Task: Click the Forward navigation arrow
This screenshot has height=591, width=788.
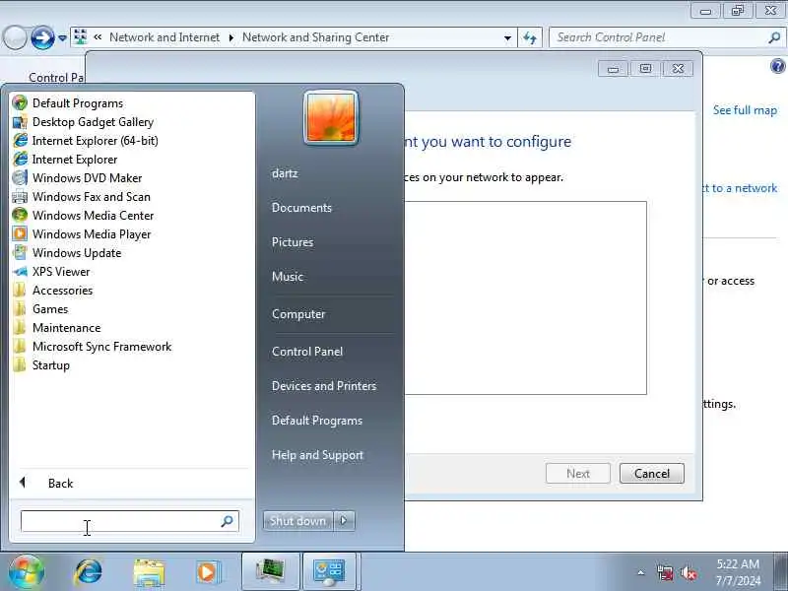Action: click(x=42, y=37)
